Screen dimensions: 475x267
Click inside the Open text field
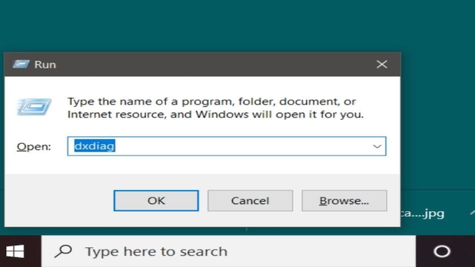227,146
